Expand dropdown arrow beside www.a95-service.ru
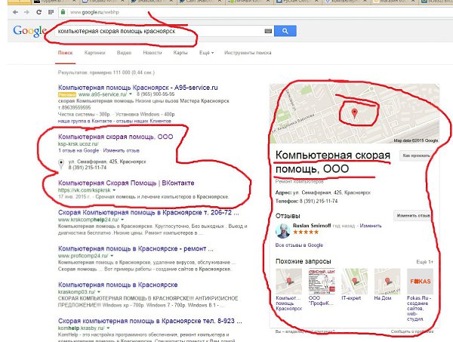This screenshot has width=453, height=342. [x=131, y=94]
